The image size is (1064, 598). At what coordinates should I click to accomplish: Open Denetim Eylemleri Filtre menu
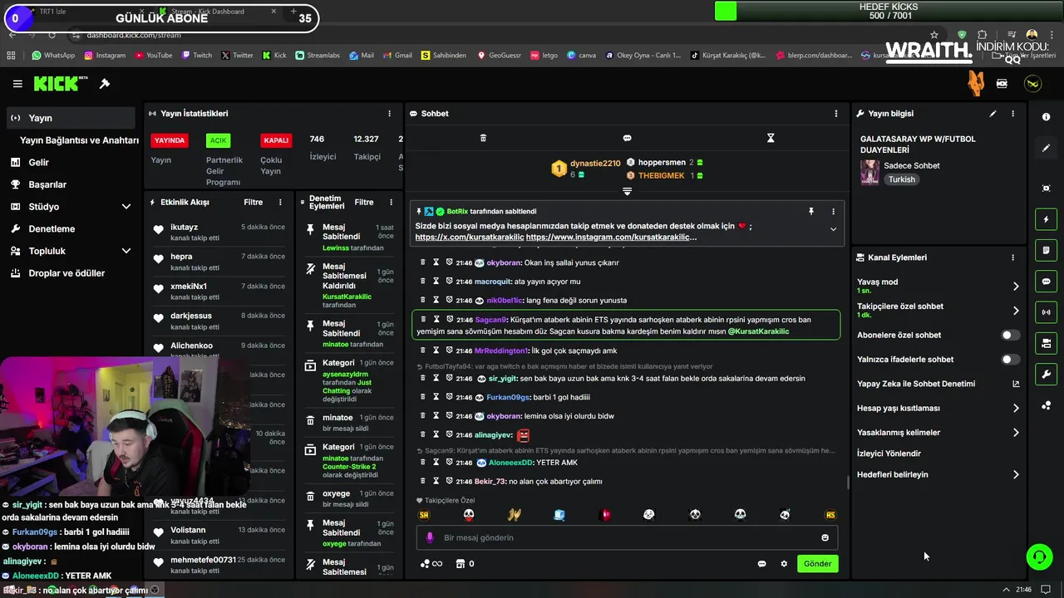coord(364,202)
